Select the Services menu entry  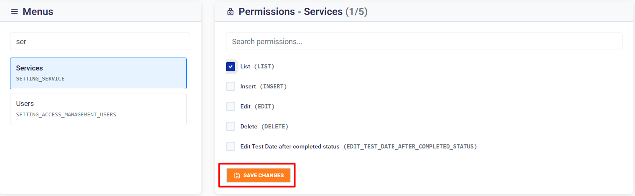coord(98,73)
